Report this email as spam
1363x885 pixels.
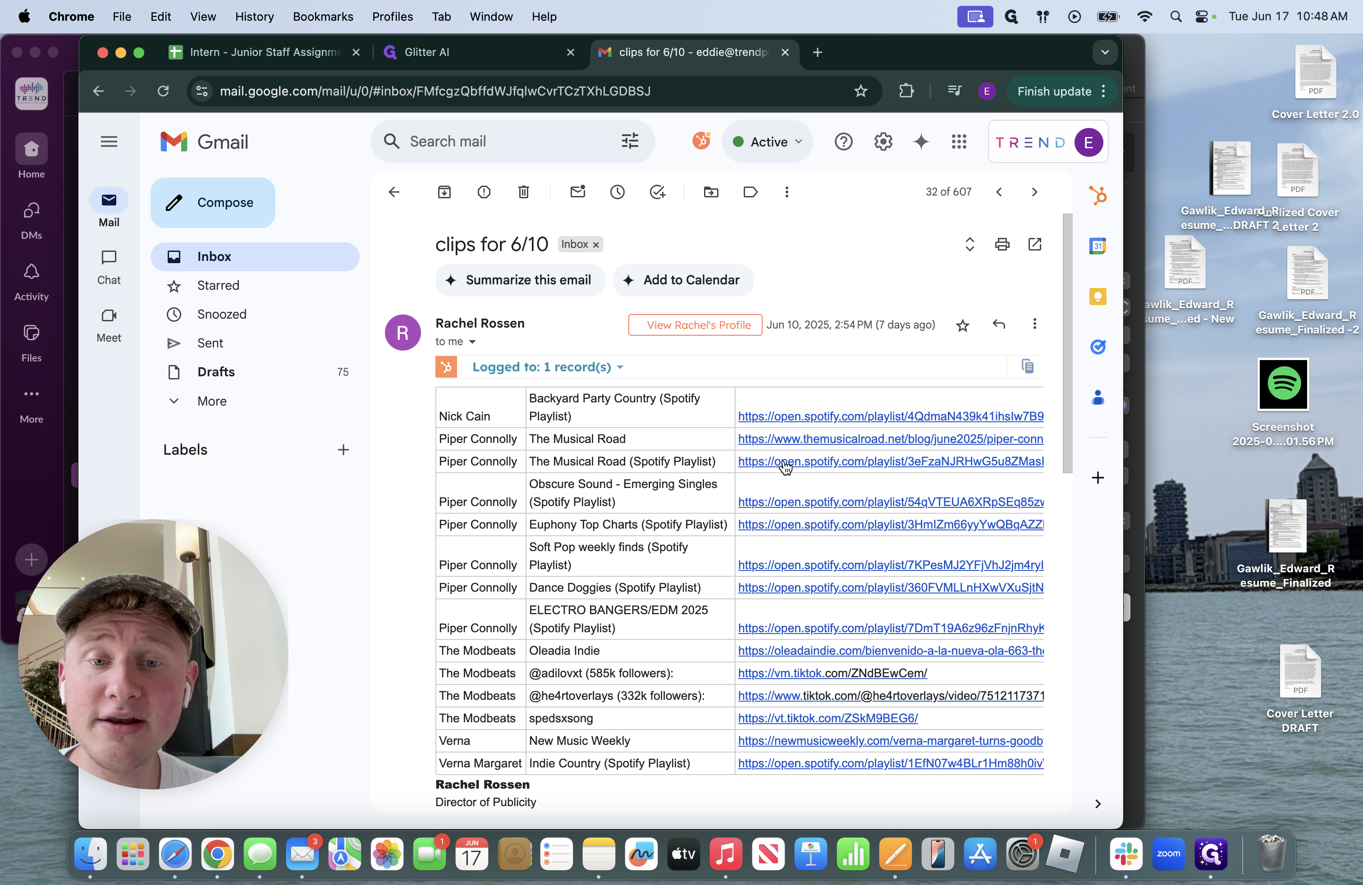coord(484,192)
